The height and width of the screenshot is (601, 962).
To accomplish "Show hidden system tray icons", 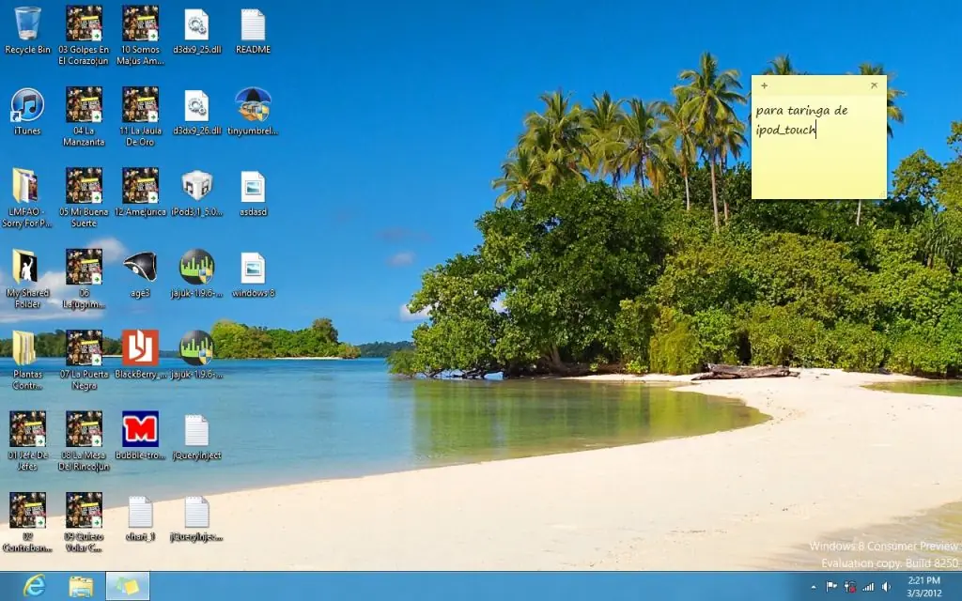I will coord(814,586).
